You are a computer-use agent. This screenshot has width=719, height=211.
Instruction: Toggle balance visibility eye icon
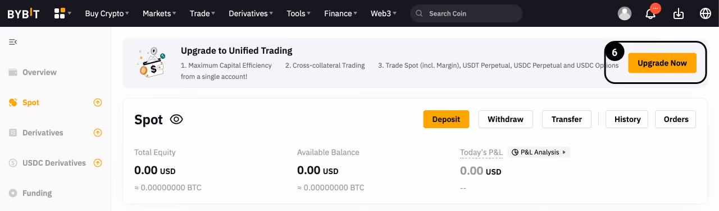176,119
